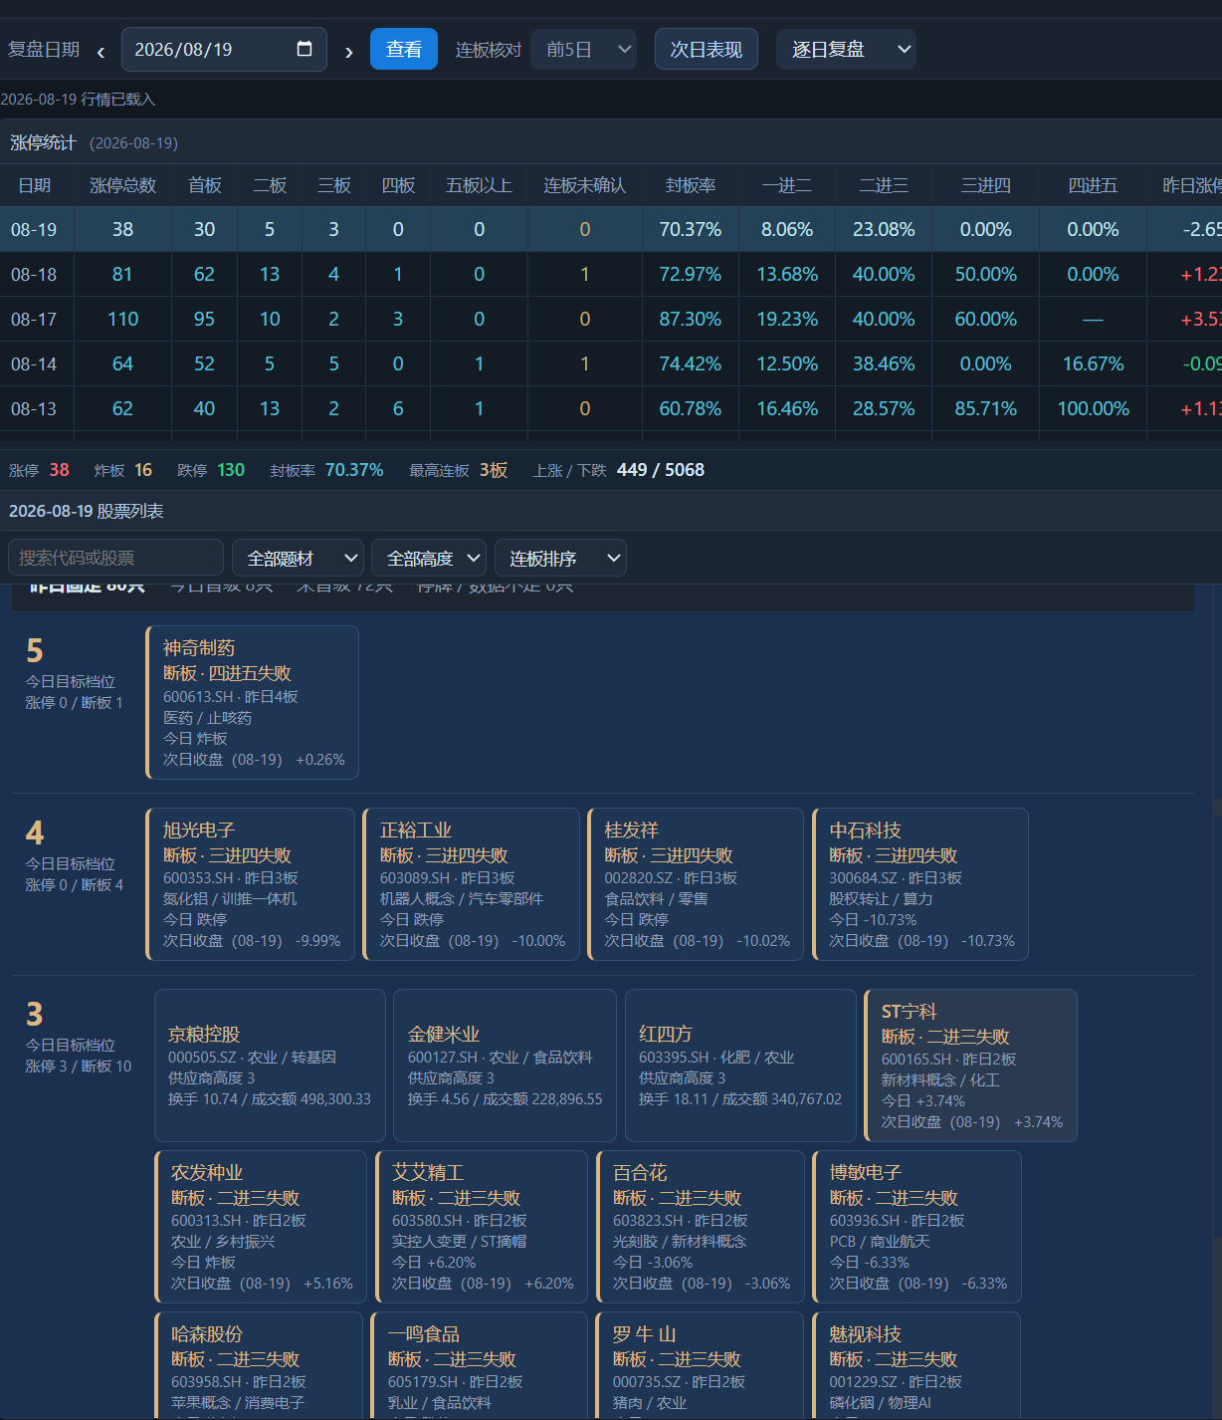The width and height of the screenshot is (1222, 1420).
Task: Expand the 逐日复盘 dropdown
Action: pos(846,49)
